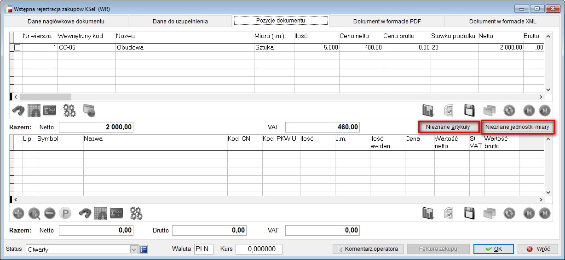This screenshot has height=260, width=565.
Task: Click the upper sum formula icon
Action: pos(49,110)
